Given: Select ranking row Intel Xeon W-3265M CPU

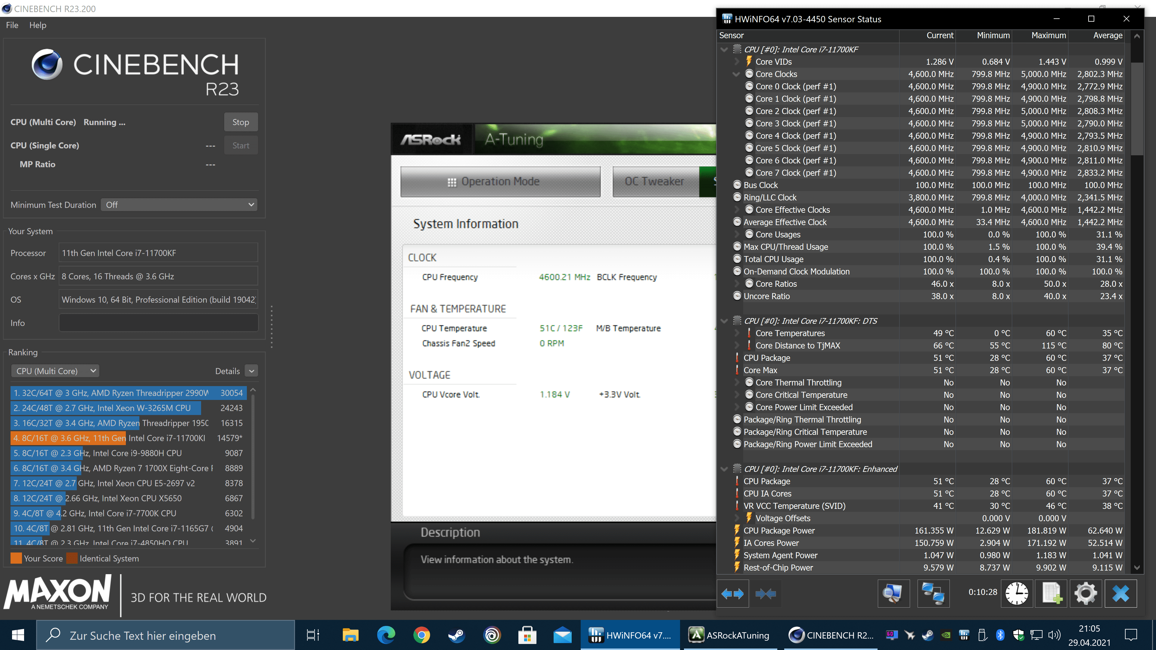Looking at the screenshot, I should [x=128, y=408].
